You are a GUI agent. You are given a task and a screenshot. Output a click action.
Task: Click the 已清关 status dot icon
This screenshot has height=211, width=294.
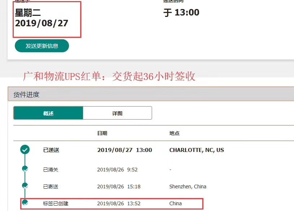pos(25,169)
